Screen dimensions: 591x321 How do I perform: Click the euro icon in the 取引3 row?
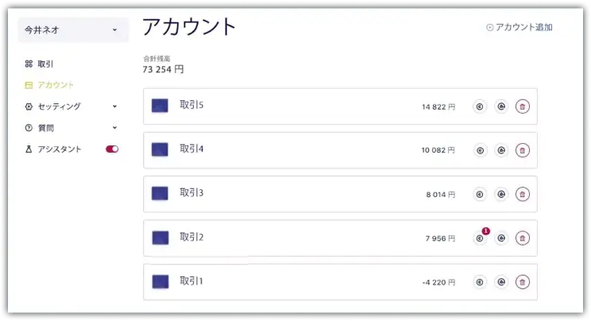pyautogui.click(x=480, y=194)
